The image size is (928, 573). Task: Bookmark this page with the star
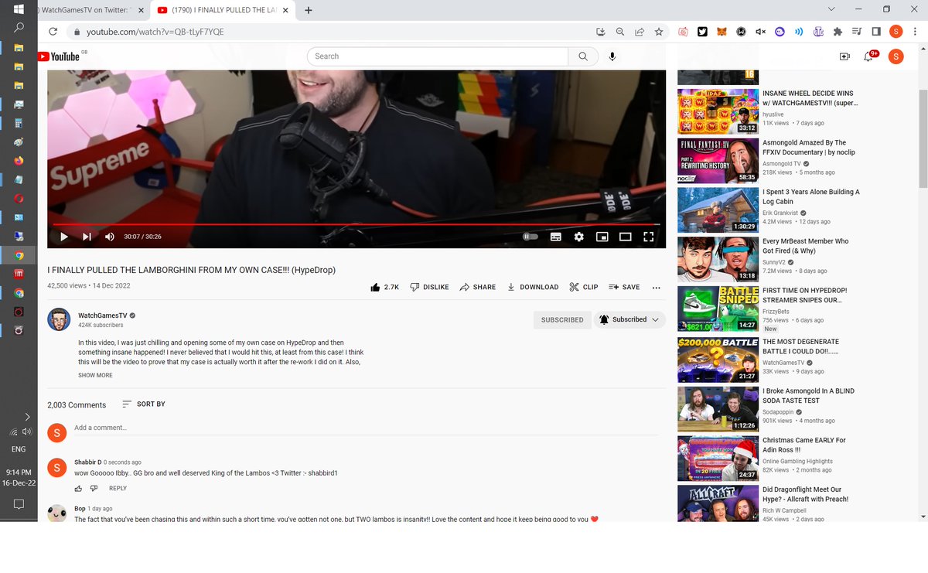click(659, 32)
